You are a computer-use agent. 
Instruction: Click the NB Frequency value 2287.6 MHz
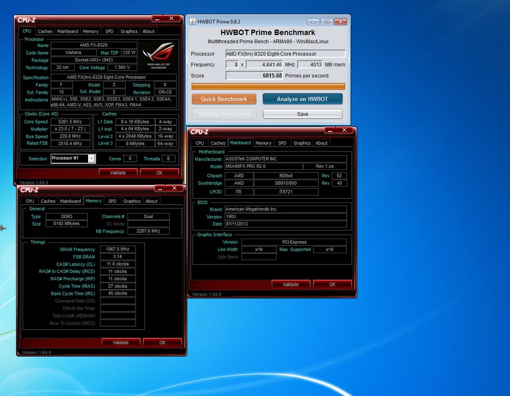[x=149, y=231]
